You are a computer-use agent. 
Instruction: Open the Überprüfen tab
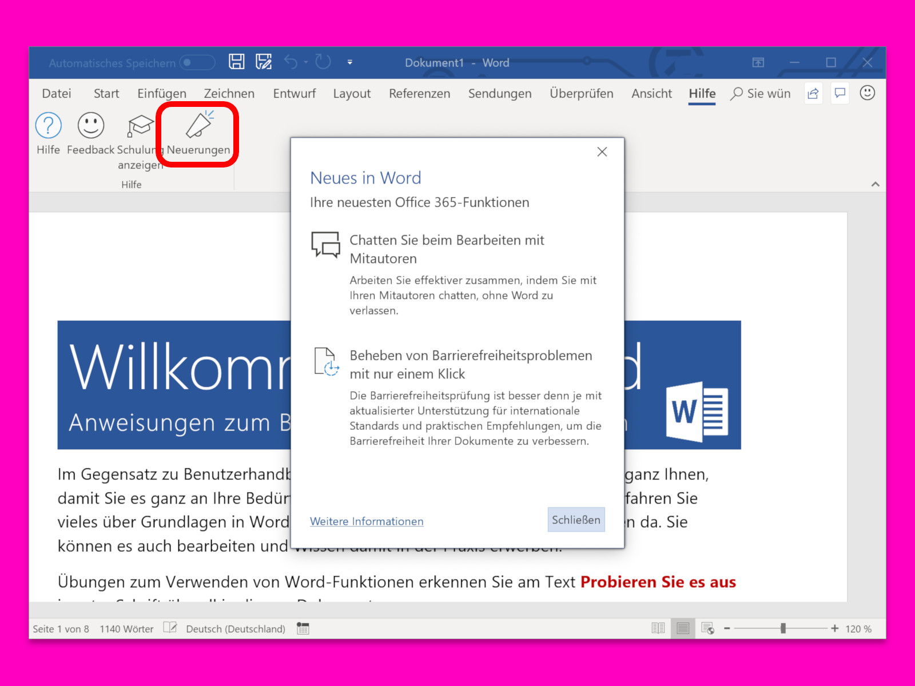click(x=582, y=93)
